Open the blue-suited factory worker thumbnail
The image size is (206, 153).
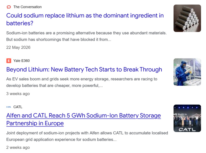(x=187, y=72)
